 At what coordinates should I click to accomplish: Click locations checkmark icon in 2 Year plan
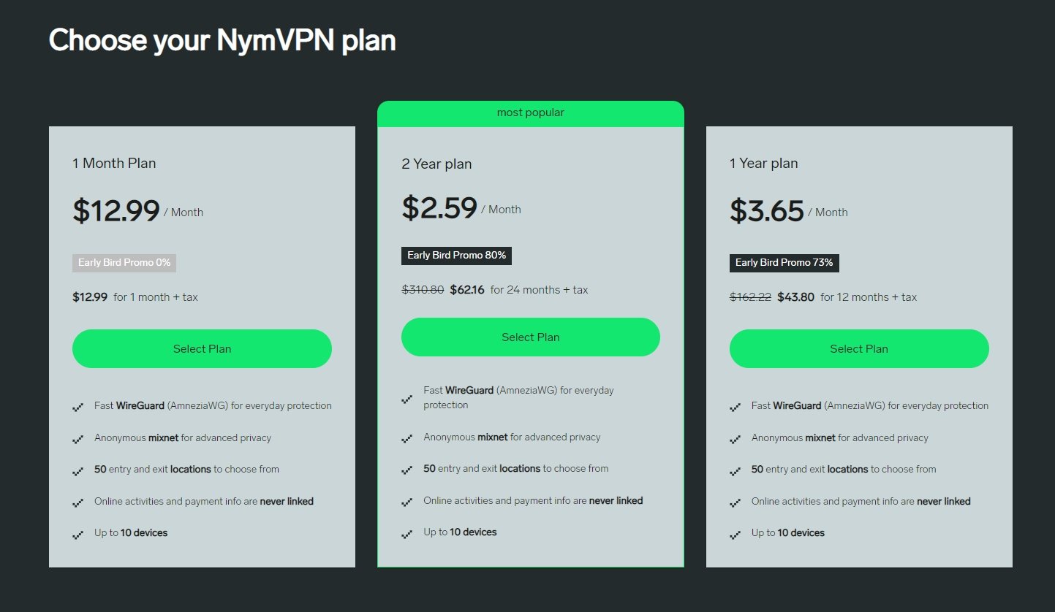tap(407, 470)
